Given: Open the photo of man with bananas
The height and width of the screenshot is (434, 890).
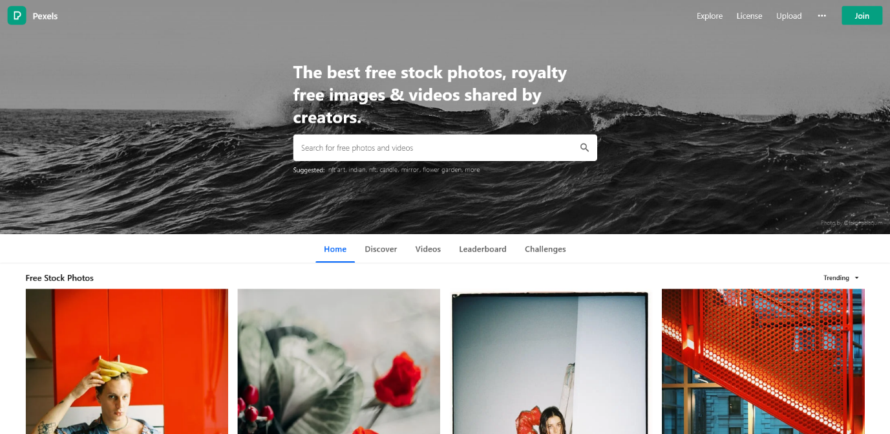Looking at the screenshot, I should (127, 362).
